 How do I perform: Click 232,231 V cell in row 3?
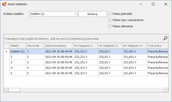tap(86, 62)
